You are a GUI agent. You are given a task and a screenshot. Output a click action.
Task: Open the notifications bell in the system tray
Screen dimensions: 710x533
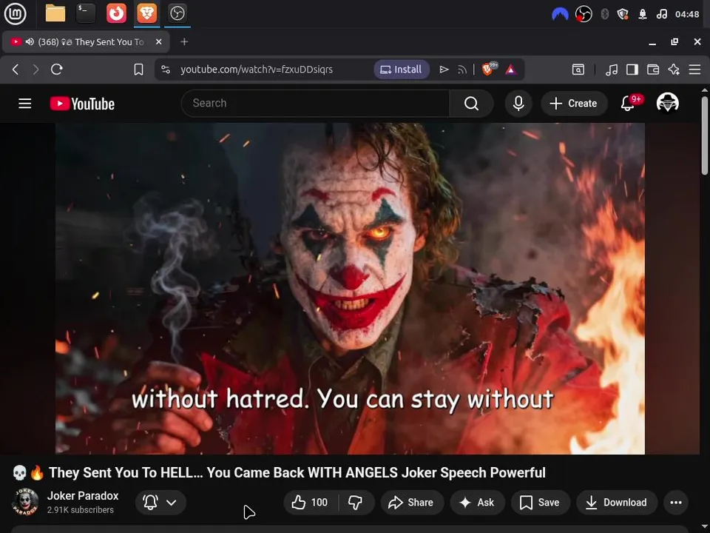coord(643,15)
